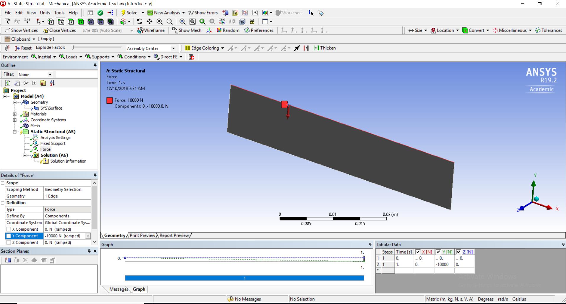The height and width of the screenshot is (304, 566).
Task: Uncheck X [N] column checkbox in Tabular Data
Action: coord(418,252)
